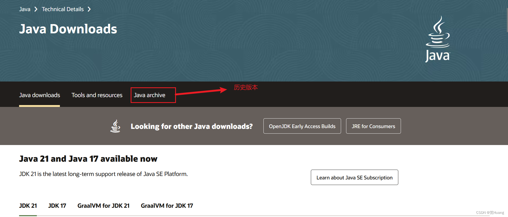Image resolution: width=508 pixels, height=217 pixels.
Task: Select the Java downloads tab
Action: click(x=39, y=95)
